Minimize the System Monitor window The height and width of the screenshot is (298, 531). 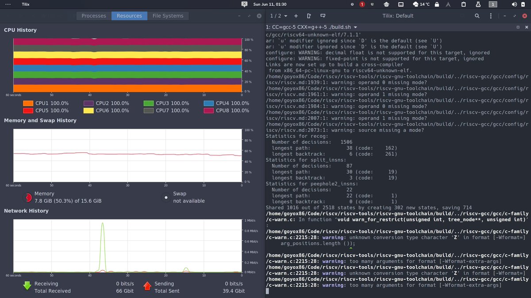239,16
